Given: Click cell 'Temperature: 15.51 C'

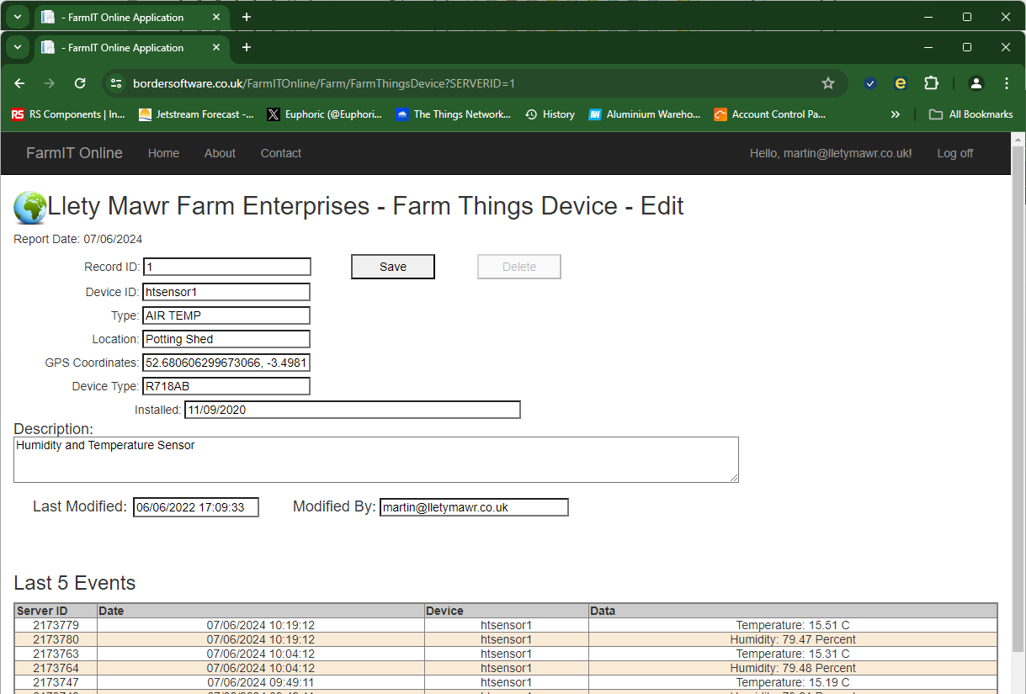Looking at the screenshot, I should click(793, 625).
